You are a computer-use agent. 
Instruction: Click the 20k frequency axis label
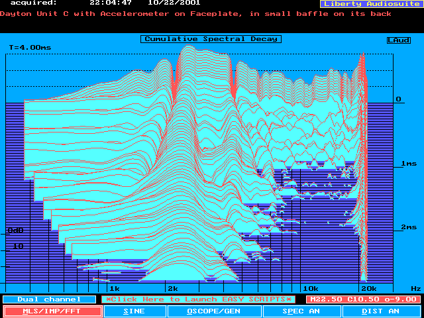pos(368,289)
